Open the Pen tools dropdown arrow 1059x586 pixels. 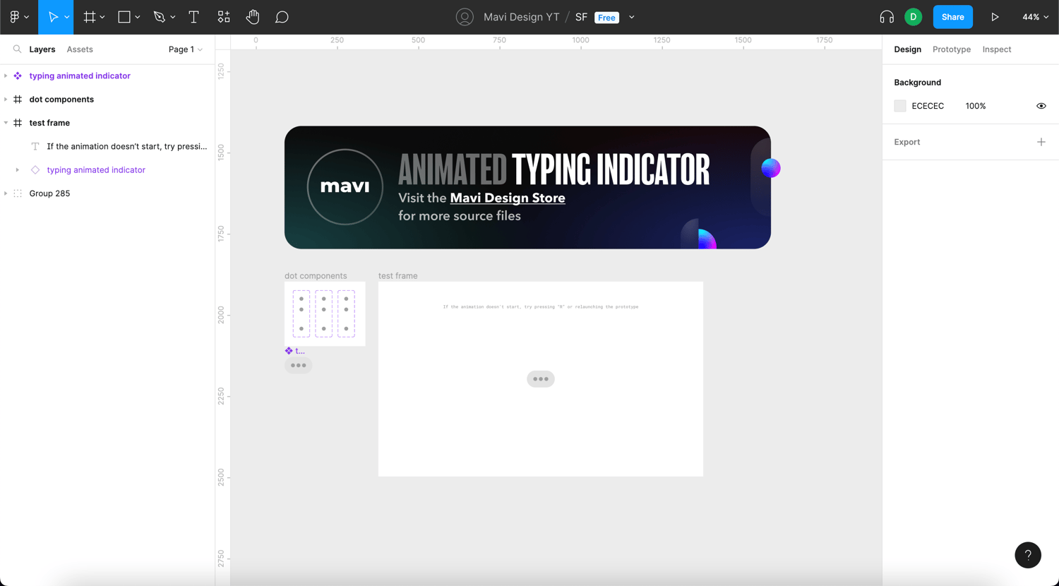[173, 17]
